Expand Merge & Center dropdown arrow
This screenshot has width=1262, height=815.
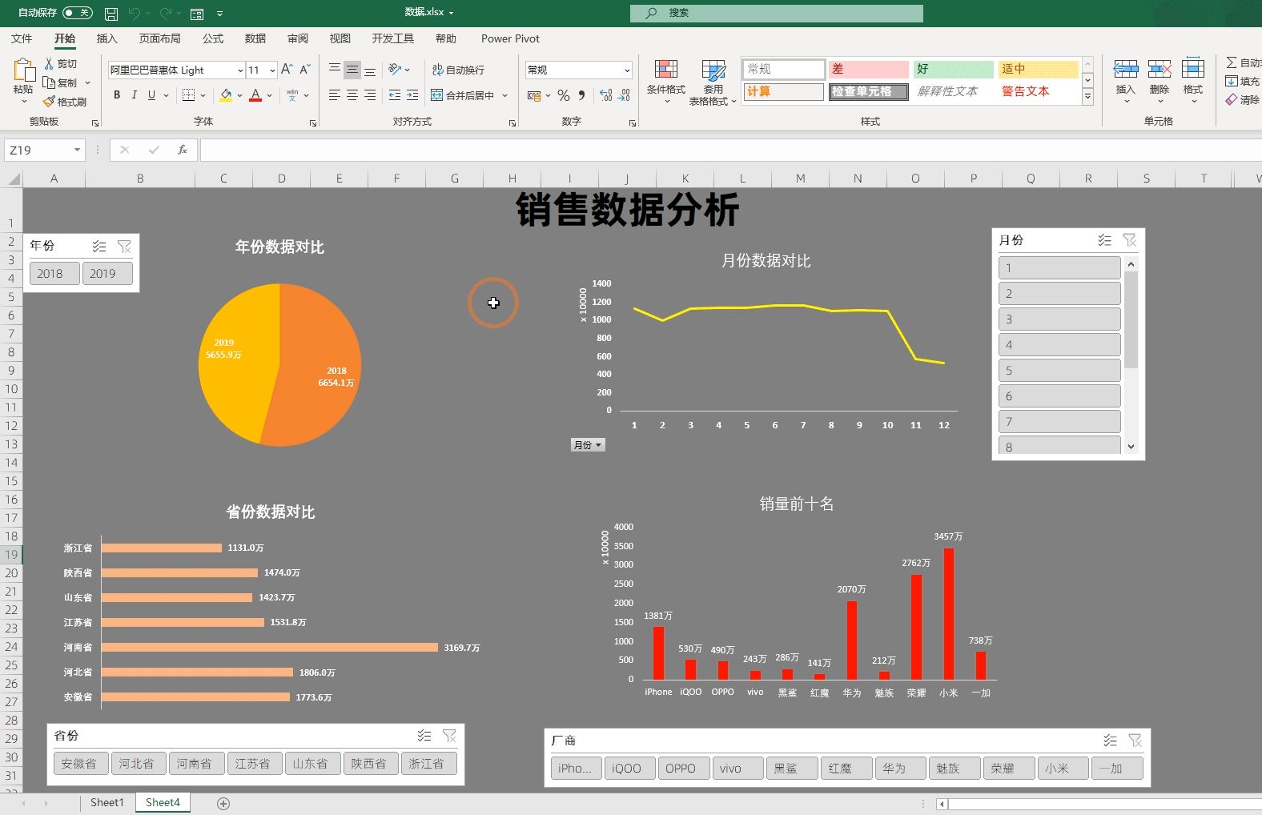tap(504, 95)
